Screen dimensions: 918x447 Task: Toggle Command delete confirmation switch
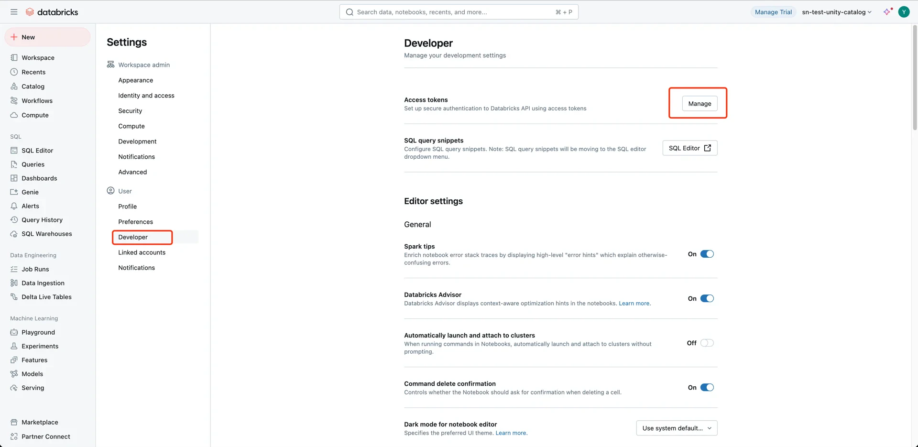pos(707,387)
